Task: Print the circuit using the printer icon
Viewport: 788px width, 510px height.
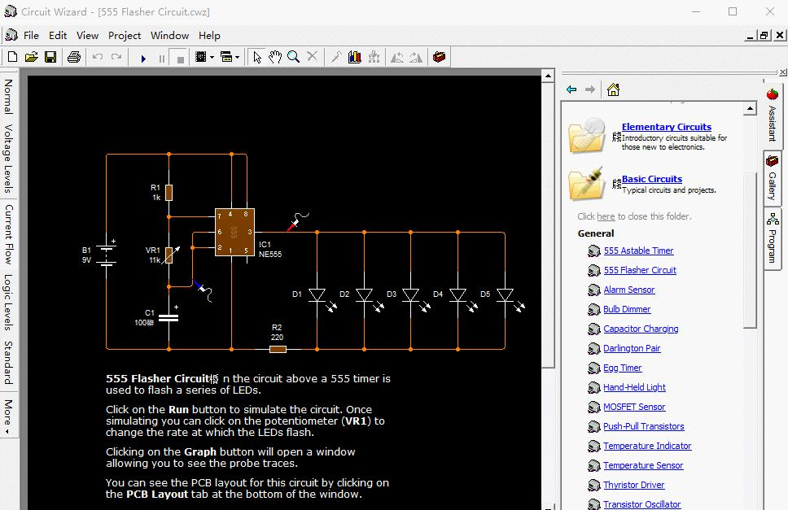Action: coord(74,57)
